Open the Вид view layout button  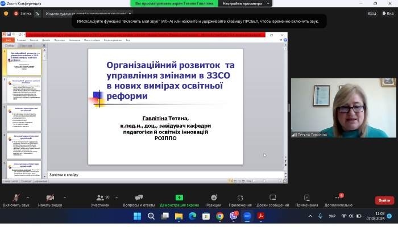388,13
